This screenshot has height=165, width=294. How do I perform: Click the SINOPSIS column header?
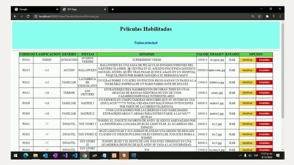[147, 54]
